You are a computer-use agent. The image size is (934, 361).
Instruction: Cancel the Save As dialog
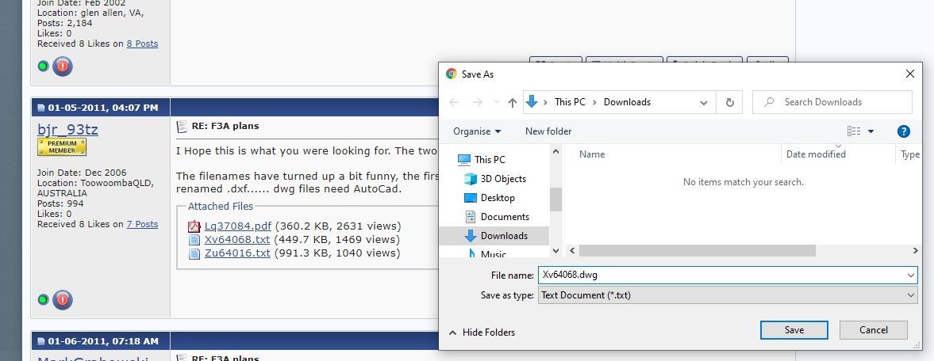coord(874,330)
